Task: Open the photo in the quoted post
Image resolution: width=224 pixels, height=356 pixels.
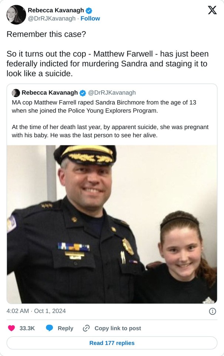Action: click(112, 224)
